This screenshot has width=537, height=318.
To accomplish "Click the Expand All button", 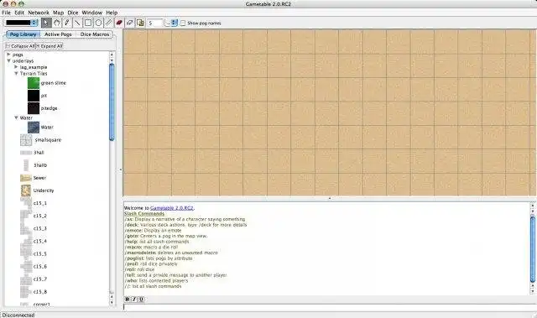I will click(50, 46).
